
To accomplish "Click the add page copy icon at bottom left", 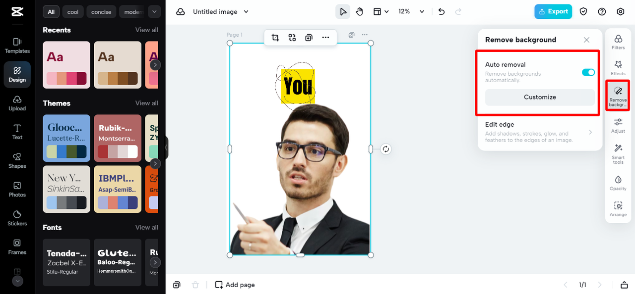I will pyautogui.click(x=177, y=285).
